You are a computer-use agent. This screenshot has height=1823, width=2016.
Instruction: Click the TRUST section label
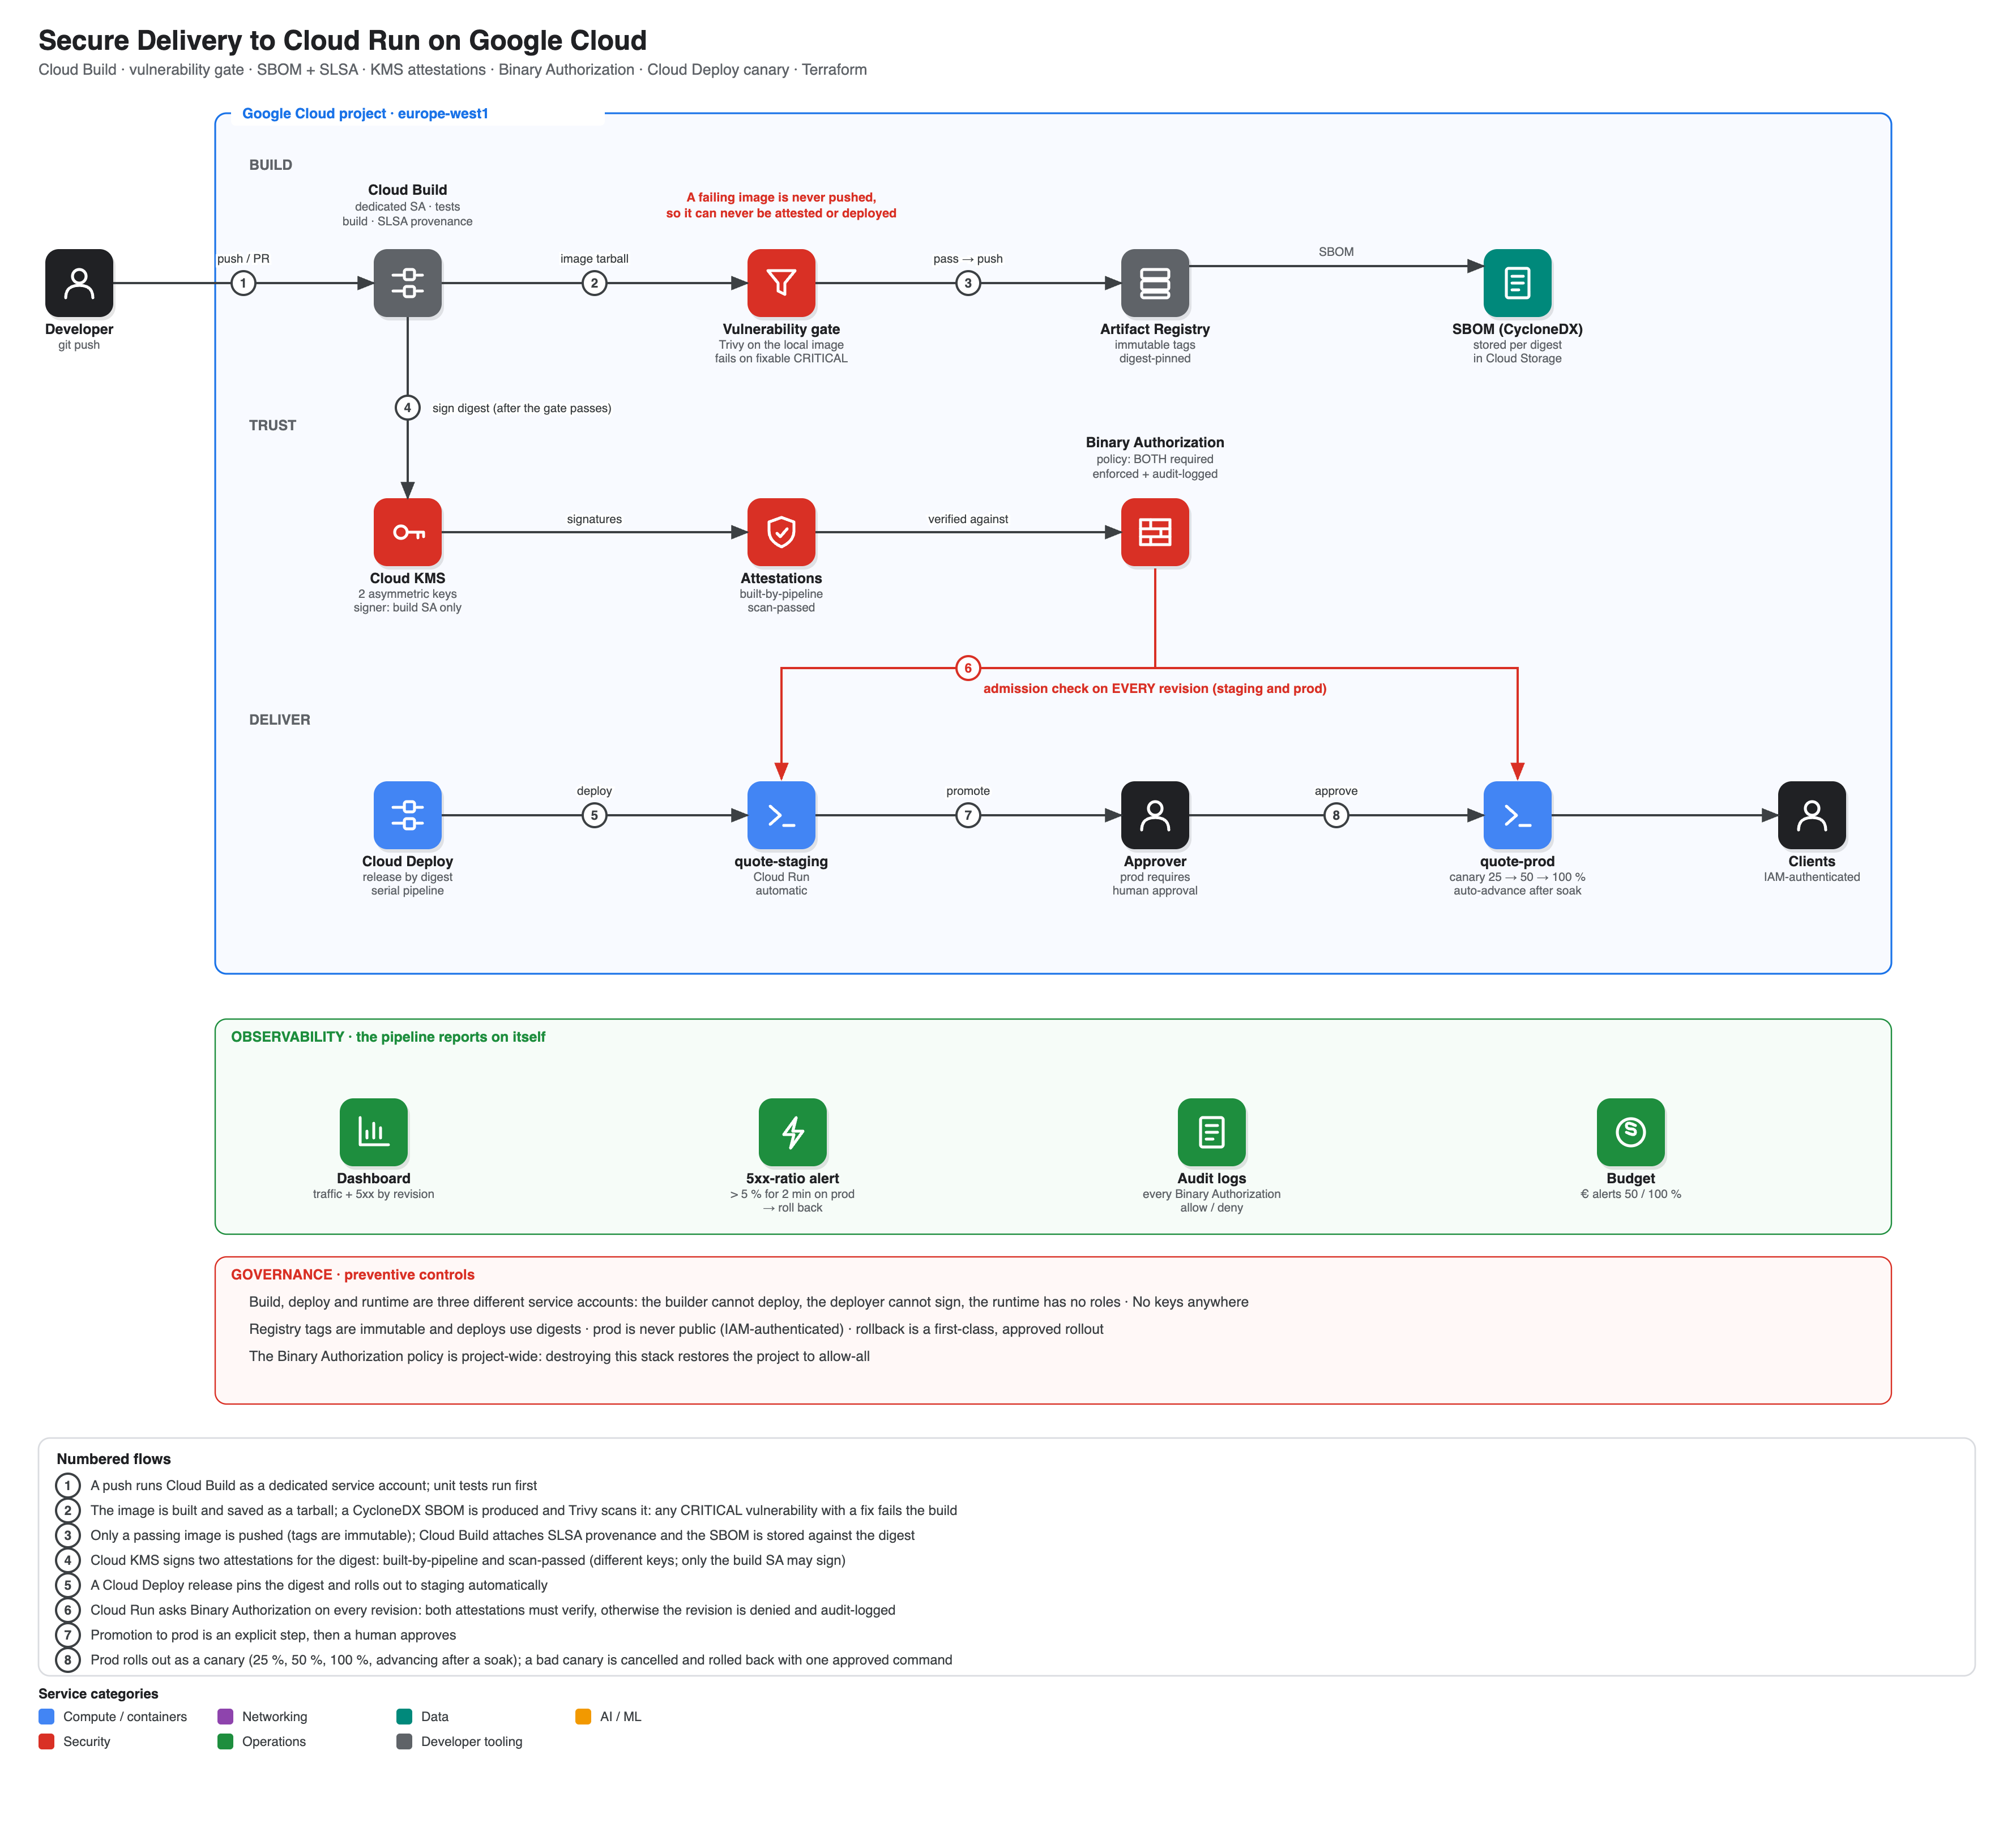click(x=272, y=425)
